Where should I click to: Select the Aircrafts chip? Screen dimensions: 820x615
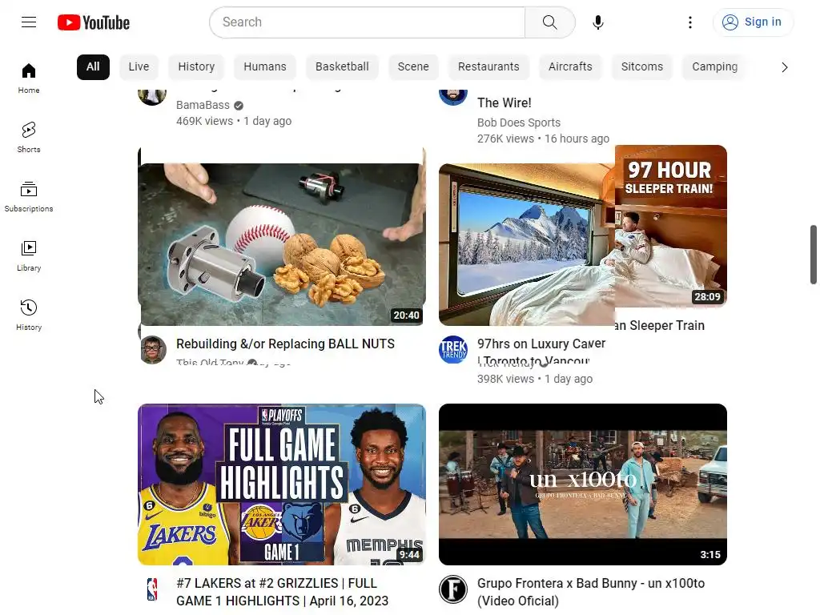(x=570, y=67)
